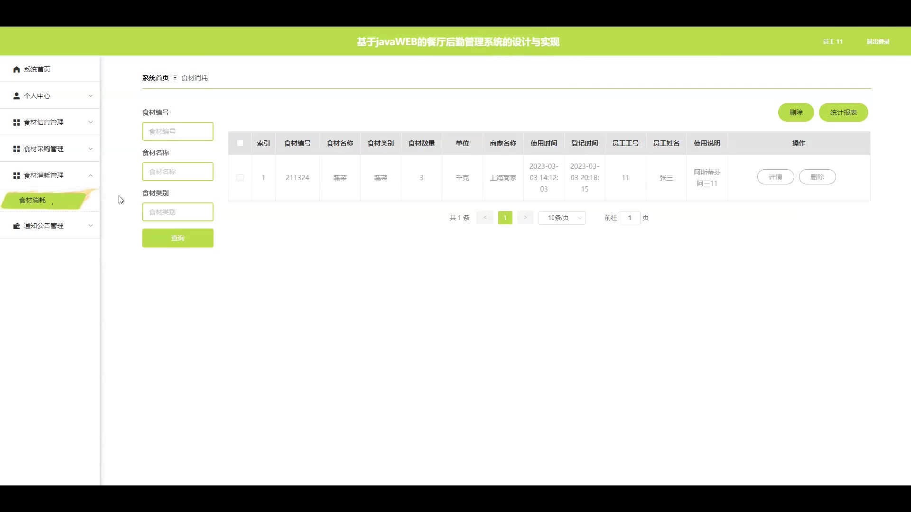
Task: Tick the checkbox for row 211324
Action: point(240,178)
